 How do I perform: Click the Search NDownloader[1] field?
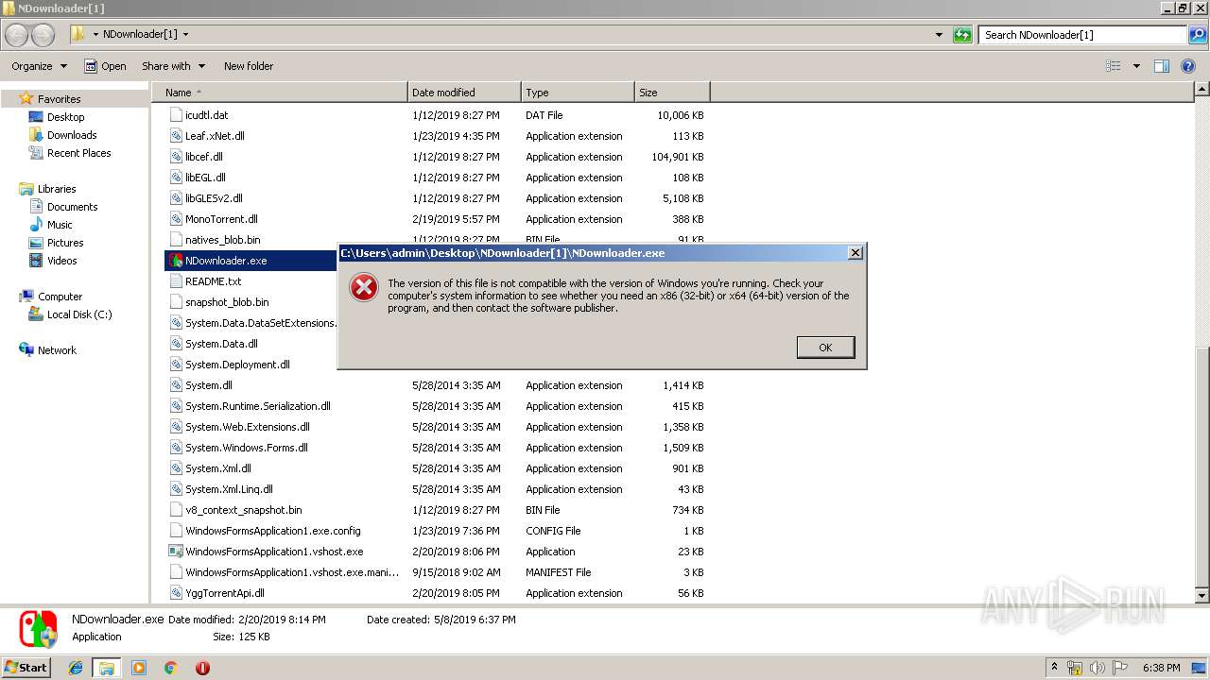click(1083, 35)
